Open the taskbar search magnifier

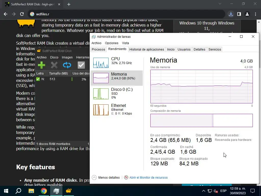[18, 191]
